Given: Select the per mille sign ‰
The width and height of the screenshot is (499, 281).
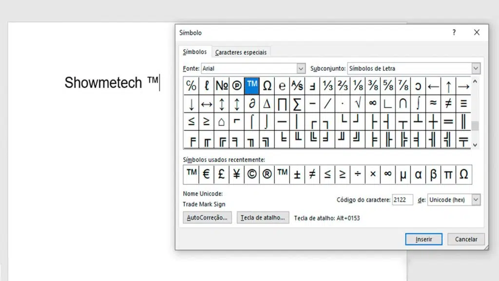Looking at the screenshot, I should coord(191,85).
